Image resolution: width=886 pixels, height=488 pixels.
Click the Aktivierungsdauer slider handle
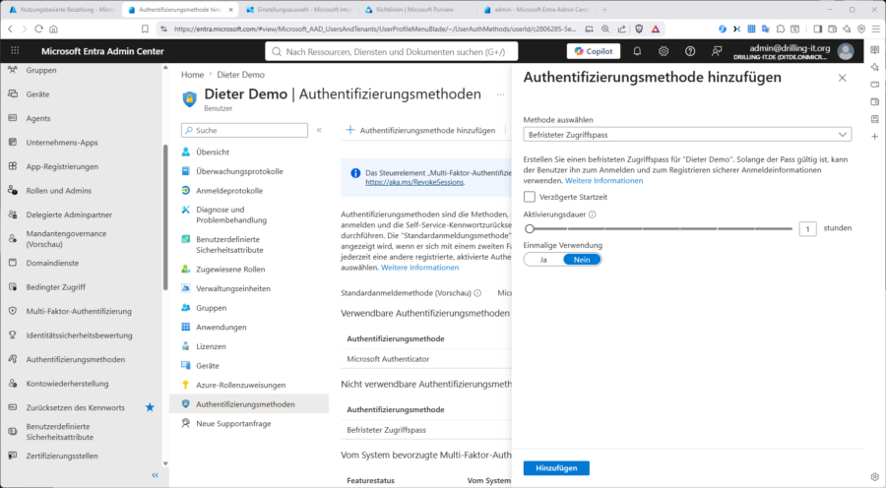530,228
